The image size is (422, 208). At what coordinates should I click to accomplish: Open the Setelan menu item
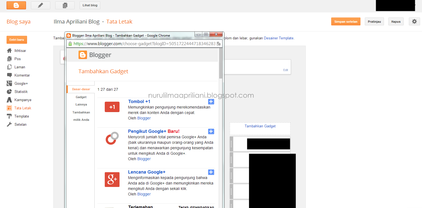(x=21, y=124)
